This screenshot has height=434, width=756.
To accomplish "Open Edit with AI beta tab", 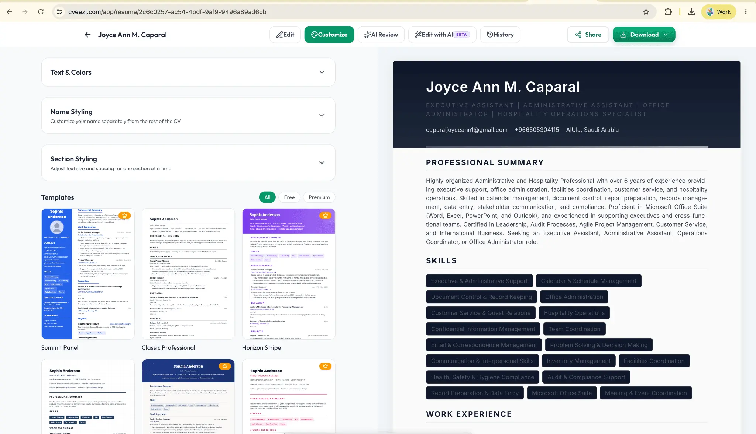I will pos(442,35).
